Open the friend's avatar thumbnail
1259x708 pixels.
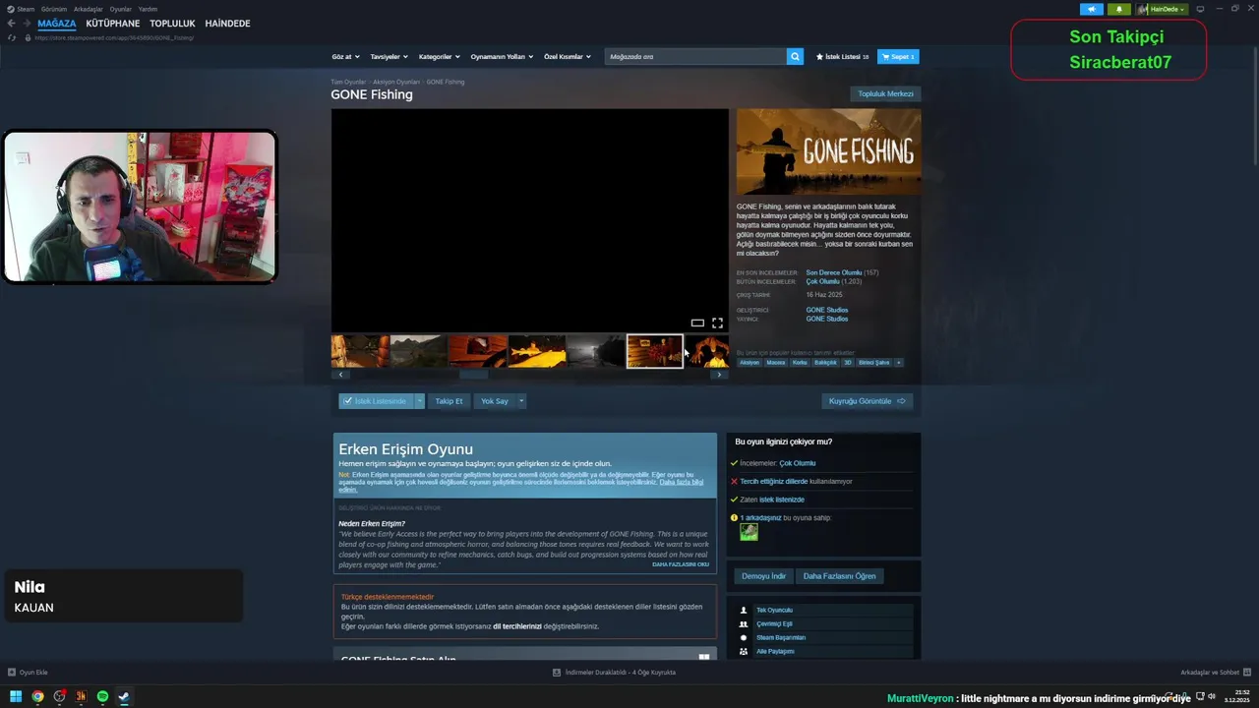(x=749, y=532)
